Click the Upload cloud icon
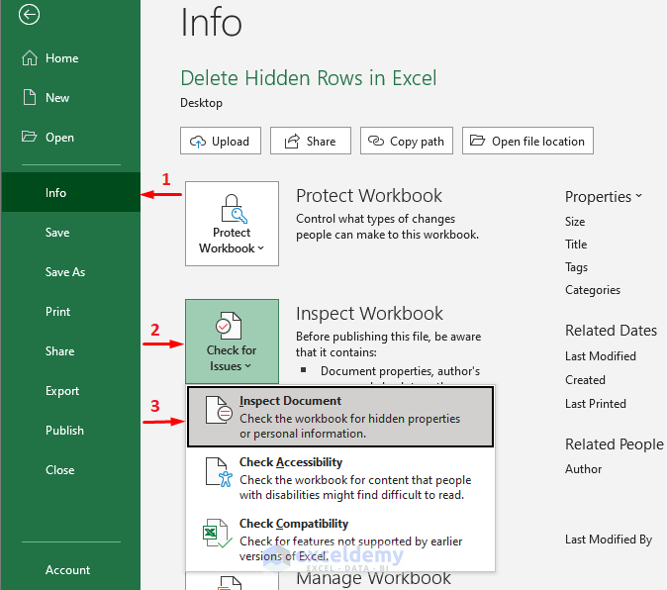The image size is (667, 590). pos(198,142)
